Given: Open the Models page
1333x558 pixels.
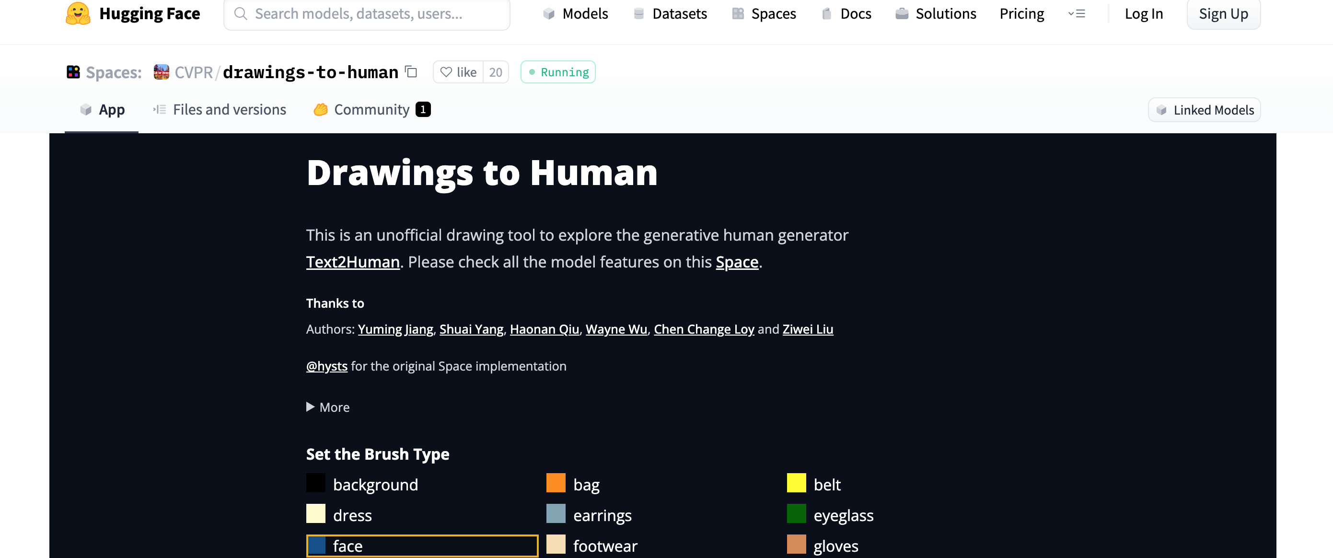Looking at the screenshot, I should 575,14.
